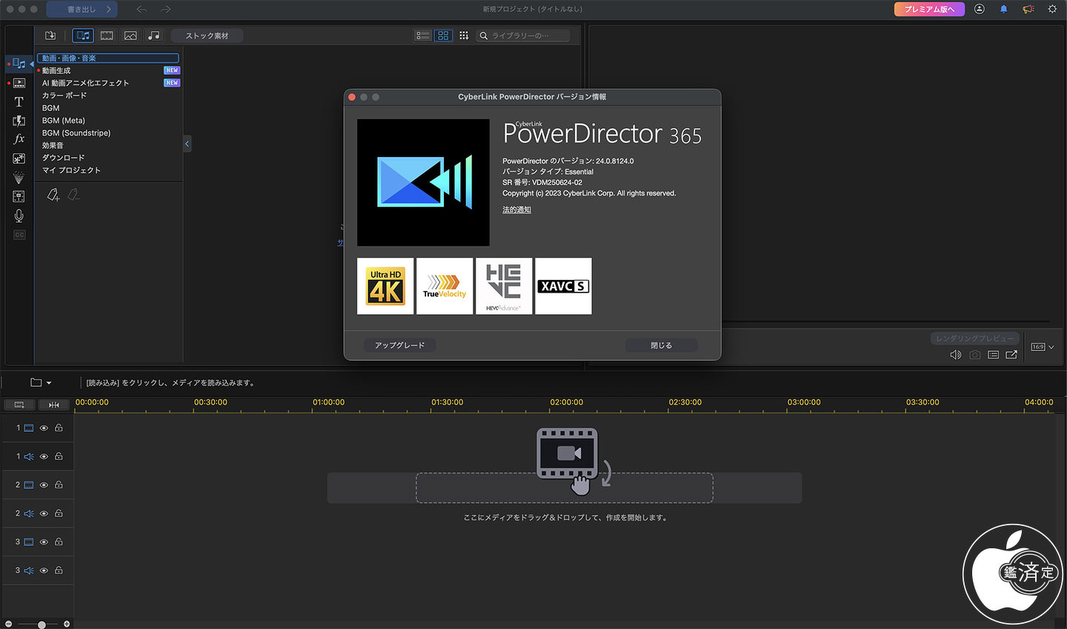Toggle visibility eye for video track 1
This screenshot has width=1067, height=629.
pos(44,428)
